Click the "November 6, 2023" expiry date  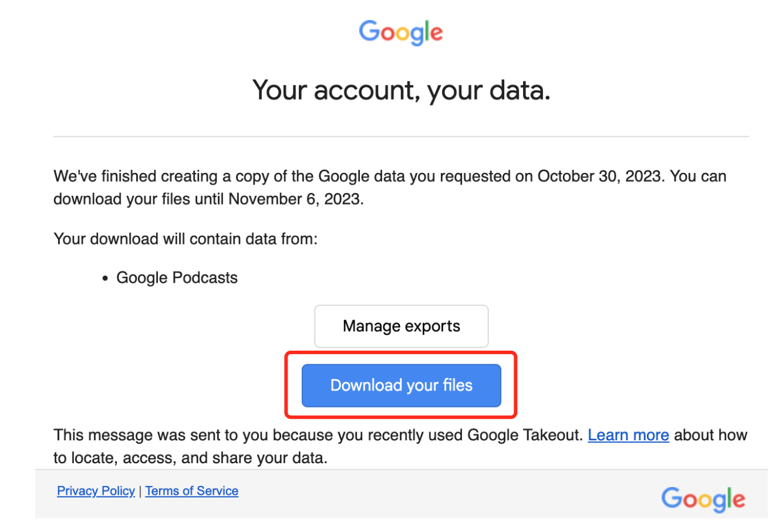(x=294, y=199)
